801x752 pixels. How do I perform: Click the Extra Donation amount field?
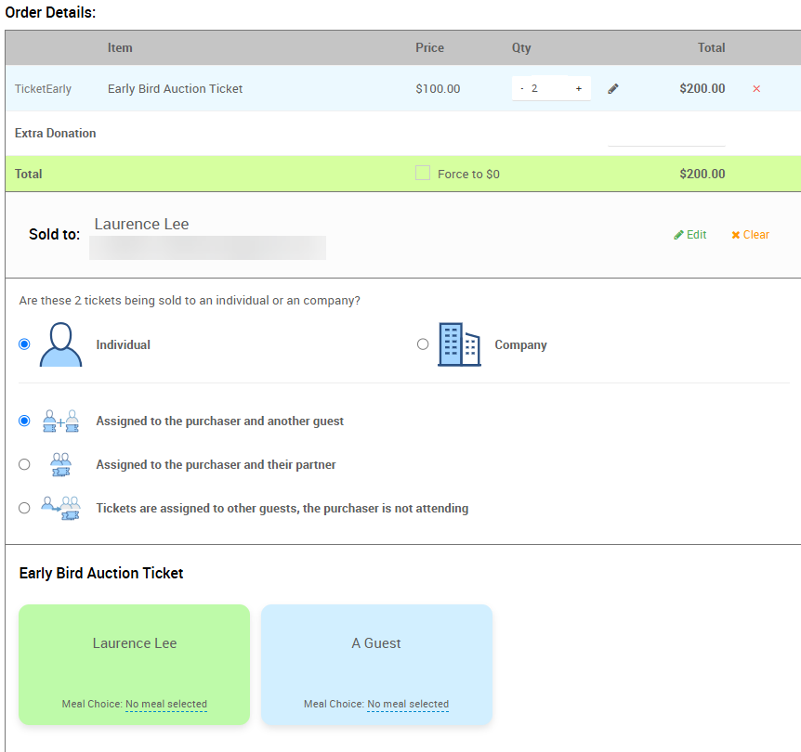tap(665, 135)
